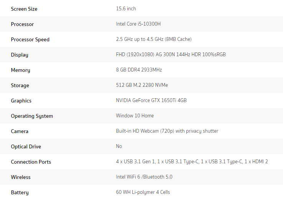Screen dimensions: 283x200
Task: Click the Operating System label
Action: (32, 116)
